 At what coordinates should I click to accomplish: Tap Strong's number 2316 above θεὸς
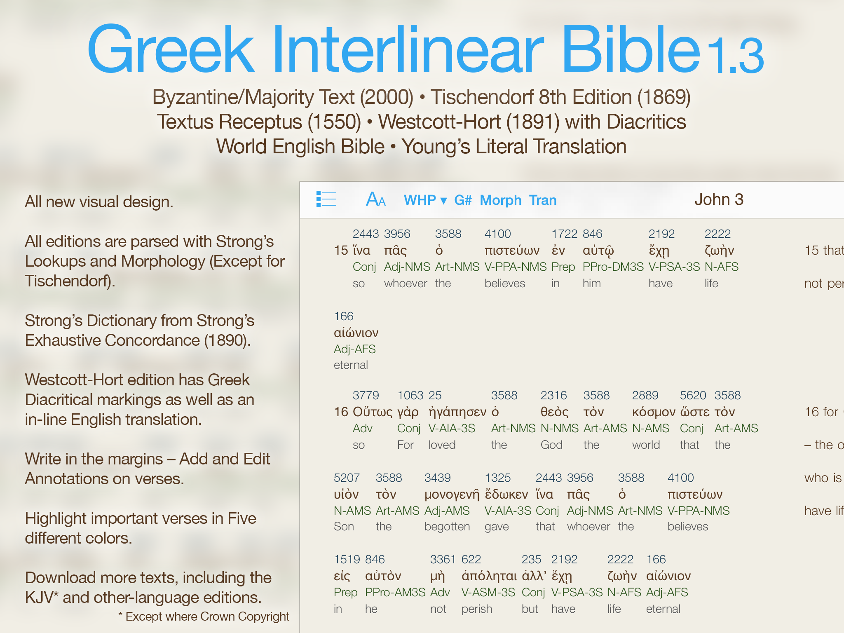point(553,395)
